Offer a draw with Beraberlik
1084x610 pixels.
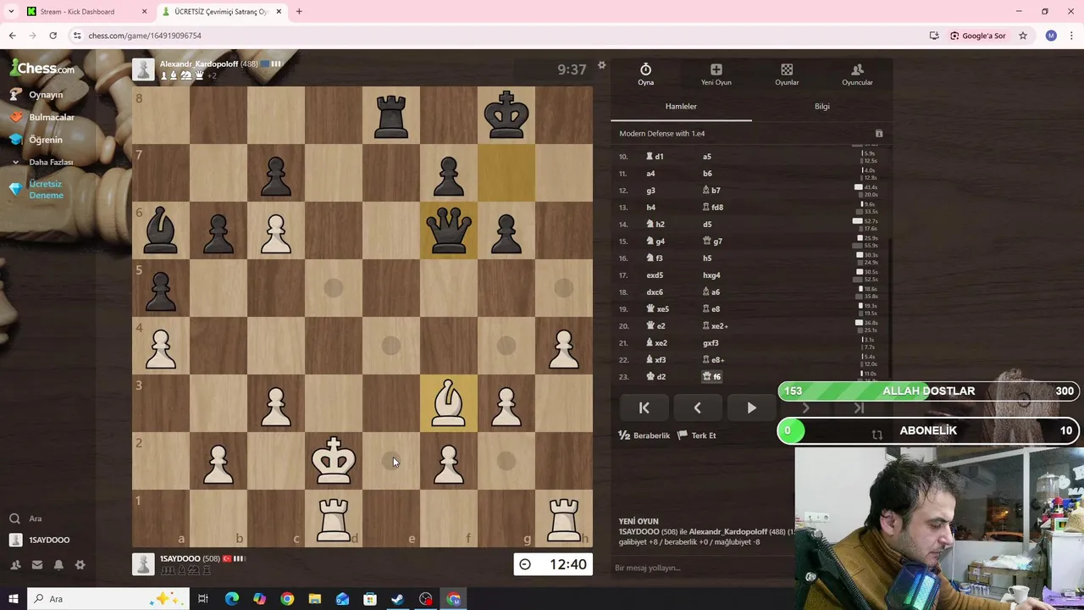click(644, 435)
